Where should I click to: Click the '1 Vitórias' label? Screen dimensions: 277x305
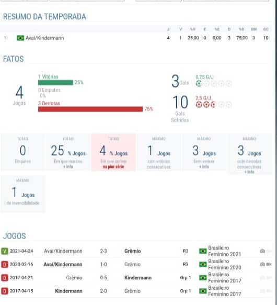click(48, 77)
